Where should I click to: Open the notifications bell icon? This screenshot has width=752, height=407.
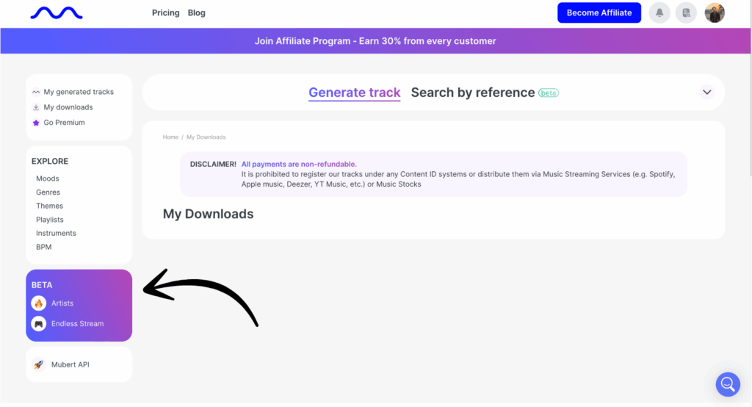pyautogui.click(x=659, y=13)
